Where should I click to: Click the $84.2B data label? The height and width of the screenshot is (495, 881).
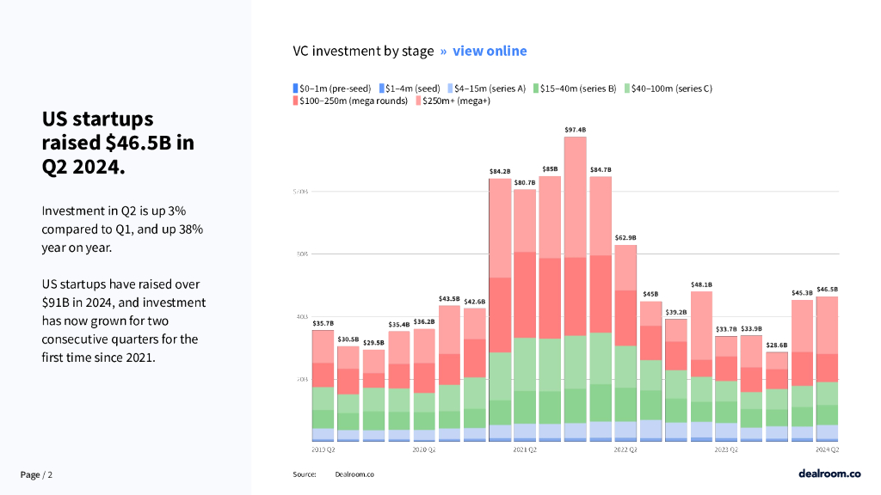point(500,171)
